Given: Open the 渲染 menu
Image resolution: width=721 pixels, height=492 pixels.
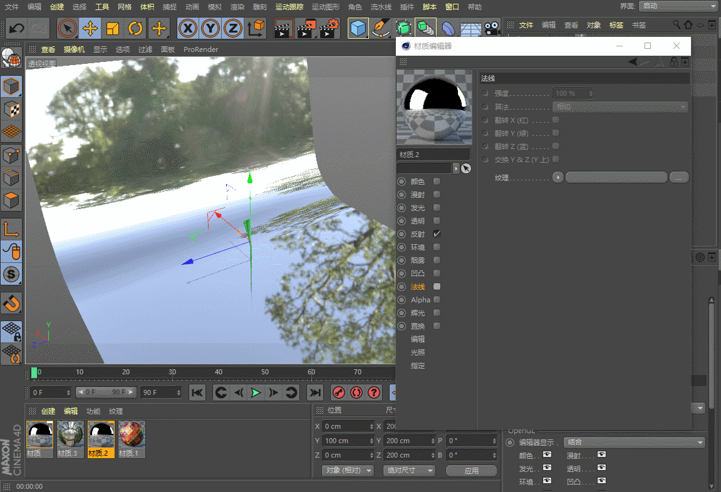Looking at the screenshot, I should pyautogui.click(x=237, y=7).
